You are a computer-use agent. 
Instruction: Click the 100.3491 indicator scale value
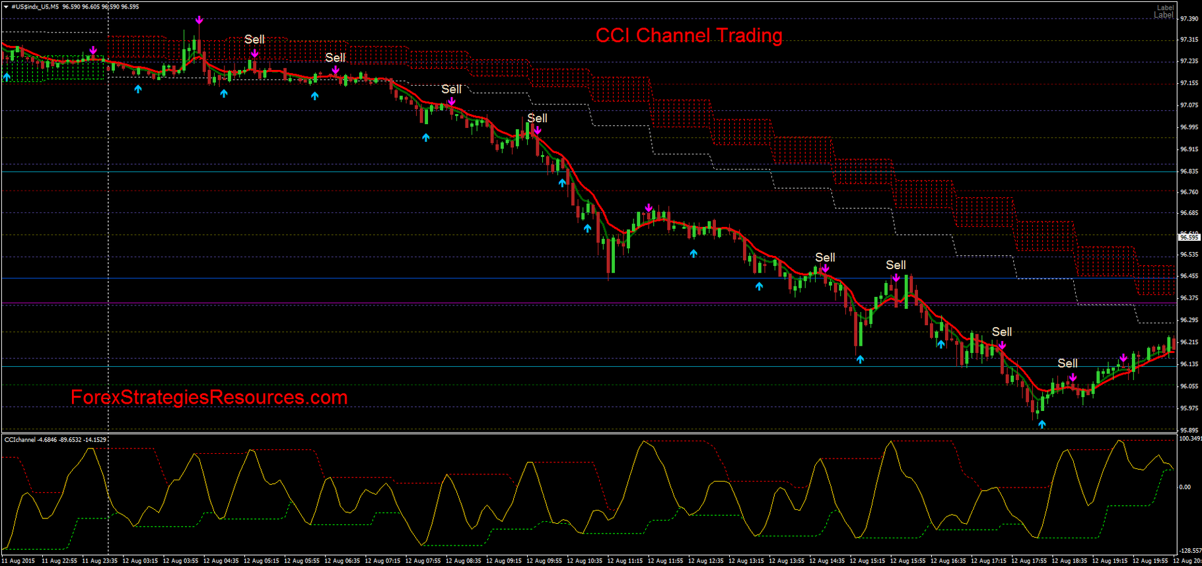[x=1190, y=439]
